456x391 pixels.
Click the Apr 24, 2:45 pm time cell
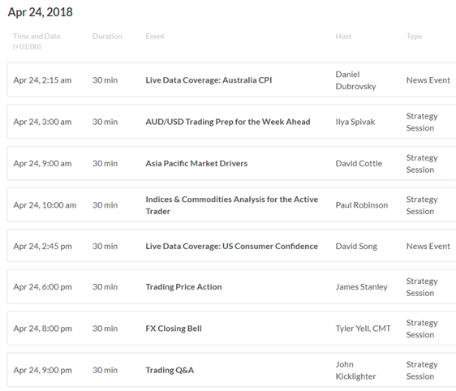point(43,247)
